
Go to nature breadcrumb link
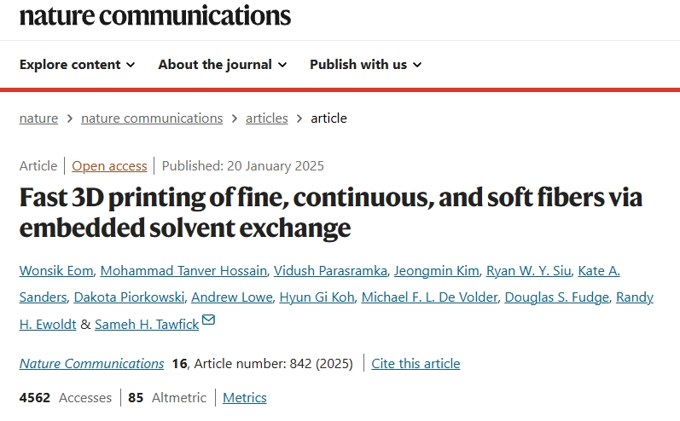(38, 118)
